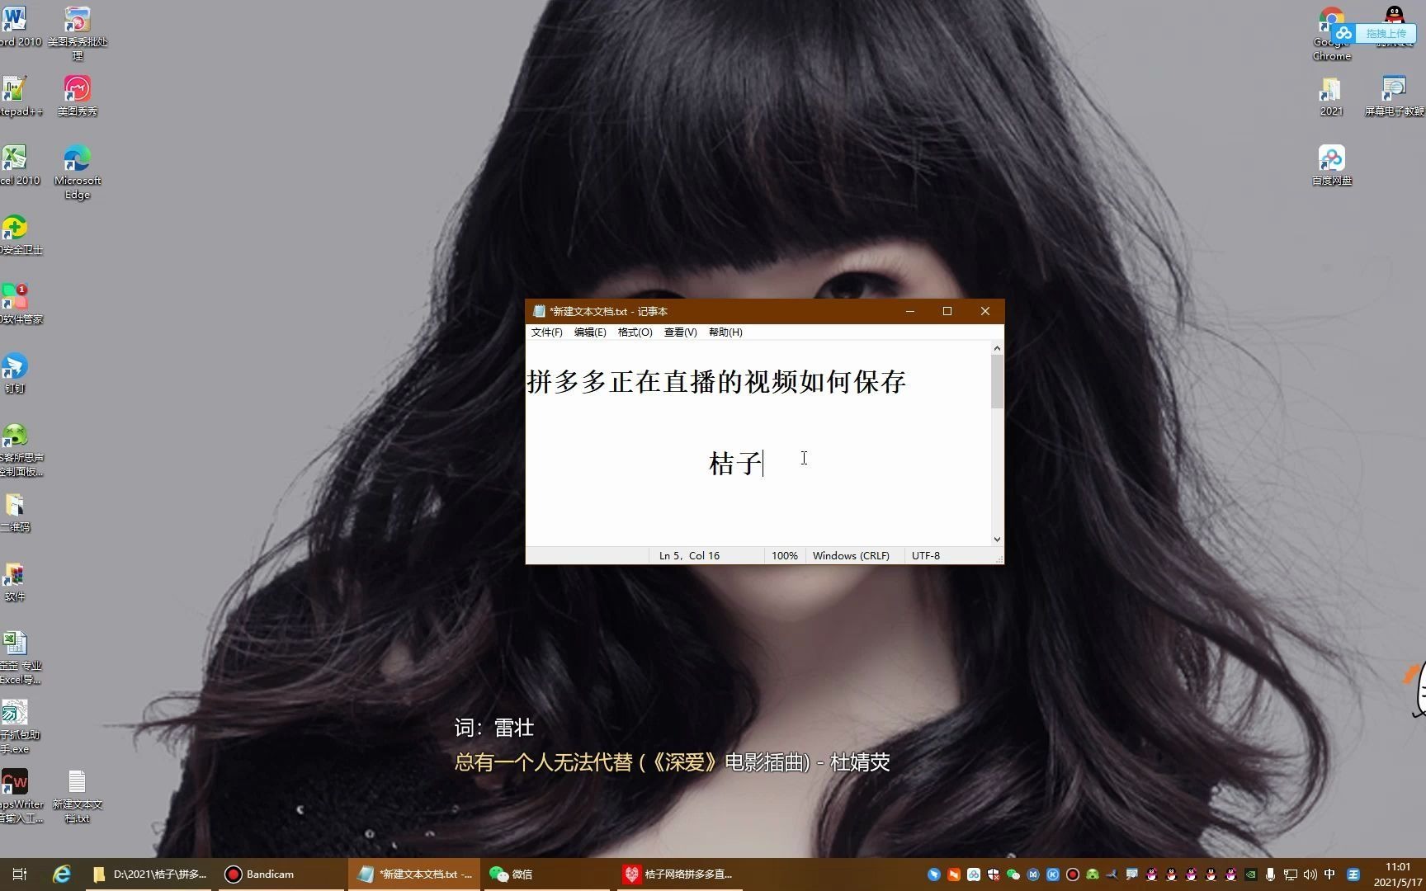
Task: Open volume control tray icon
Action: [1310, 874]
